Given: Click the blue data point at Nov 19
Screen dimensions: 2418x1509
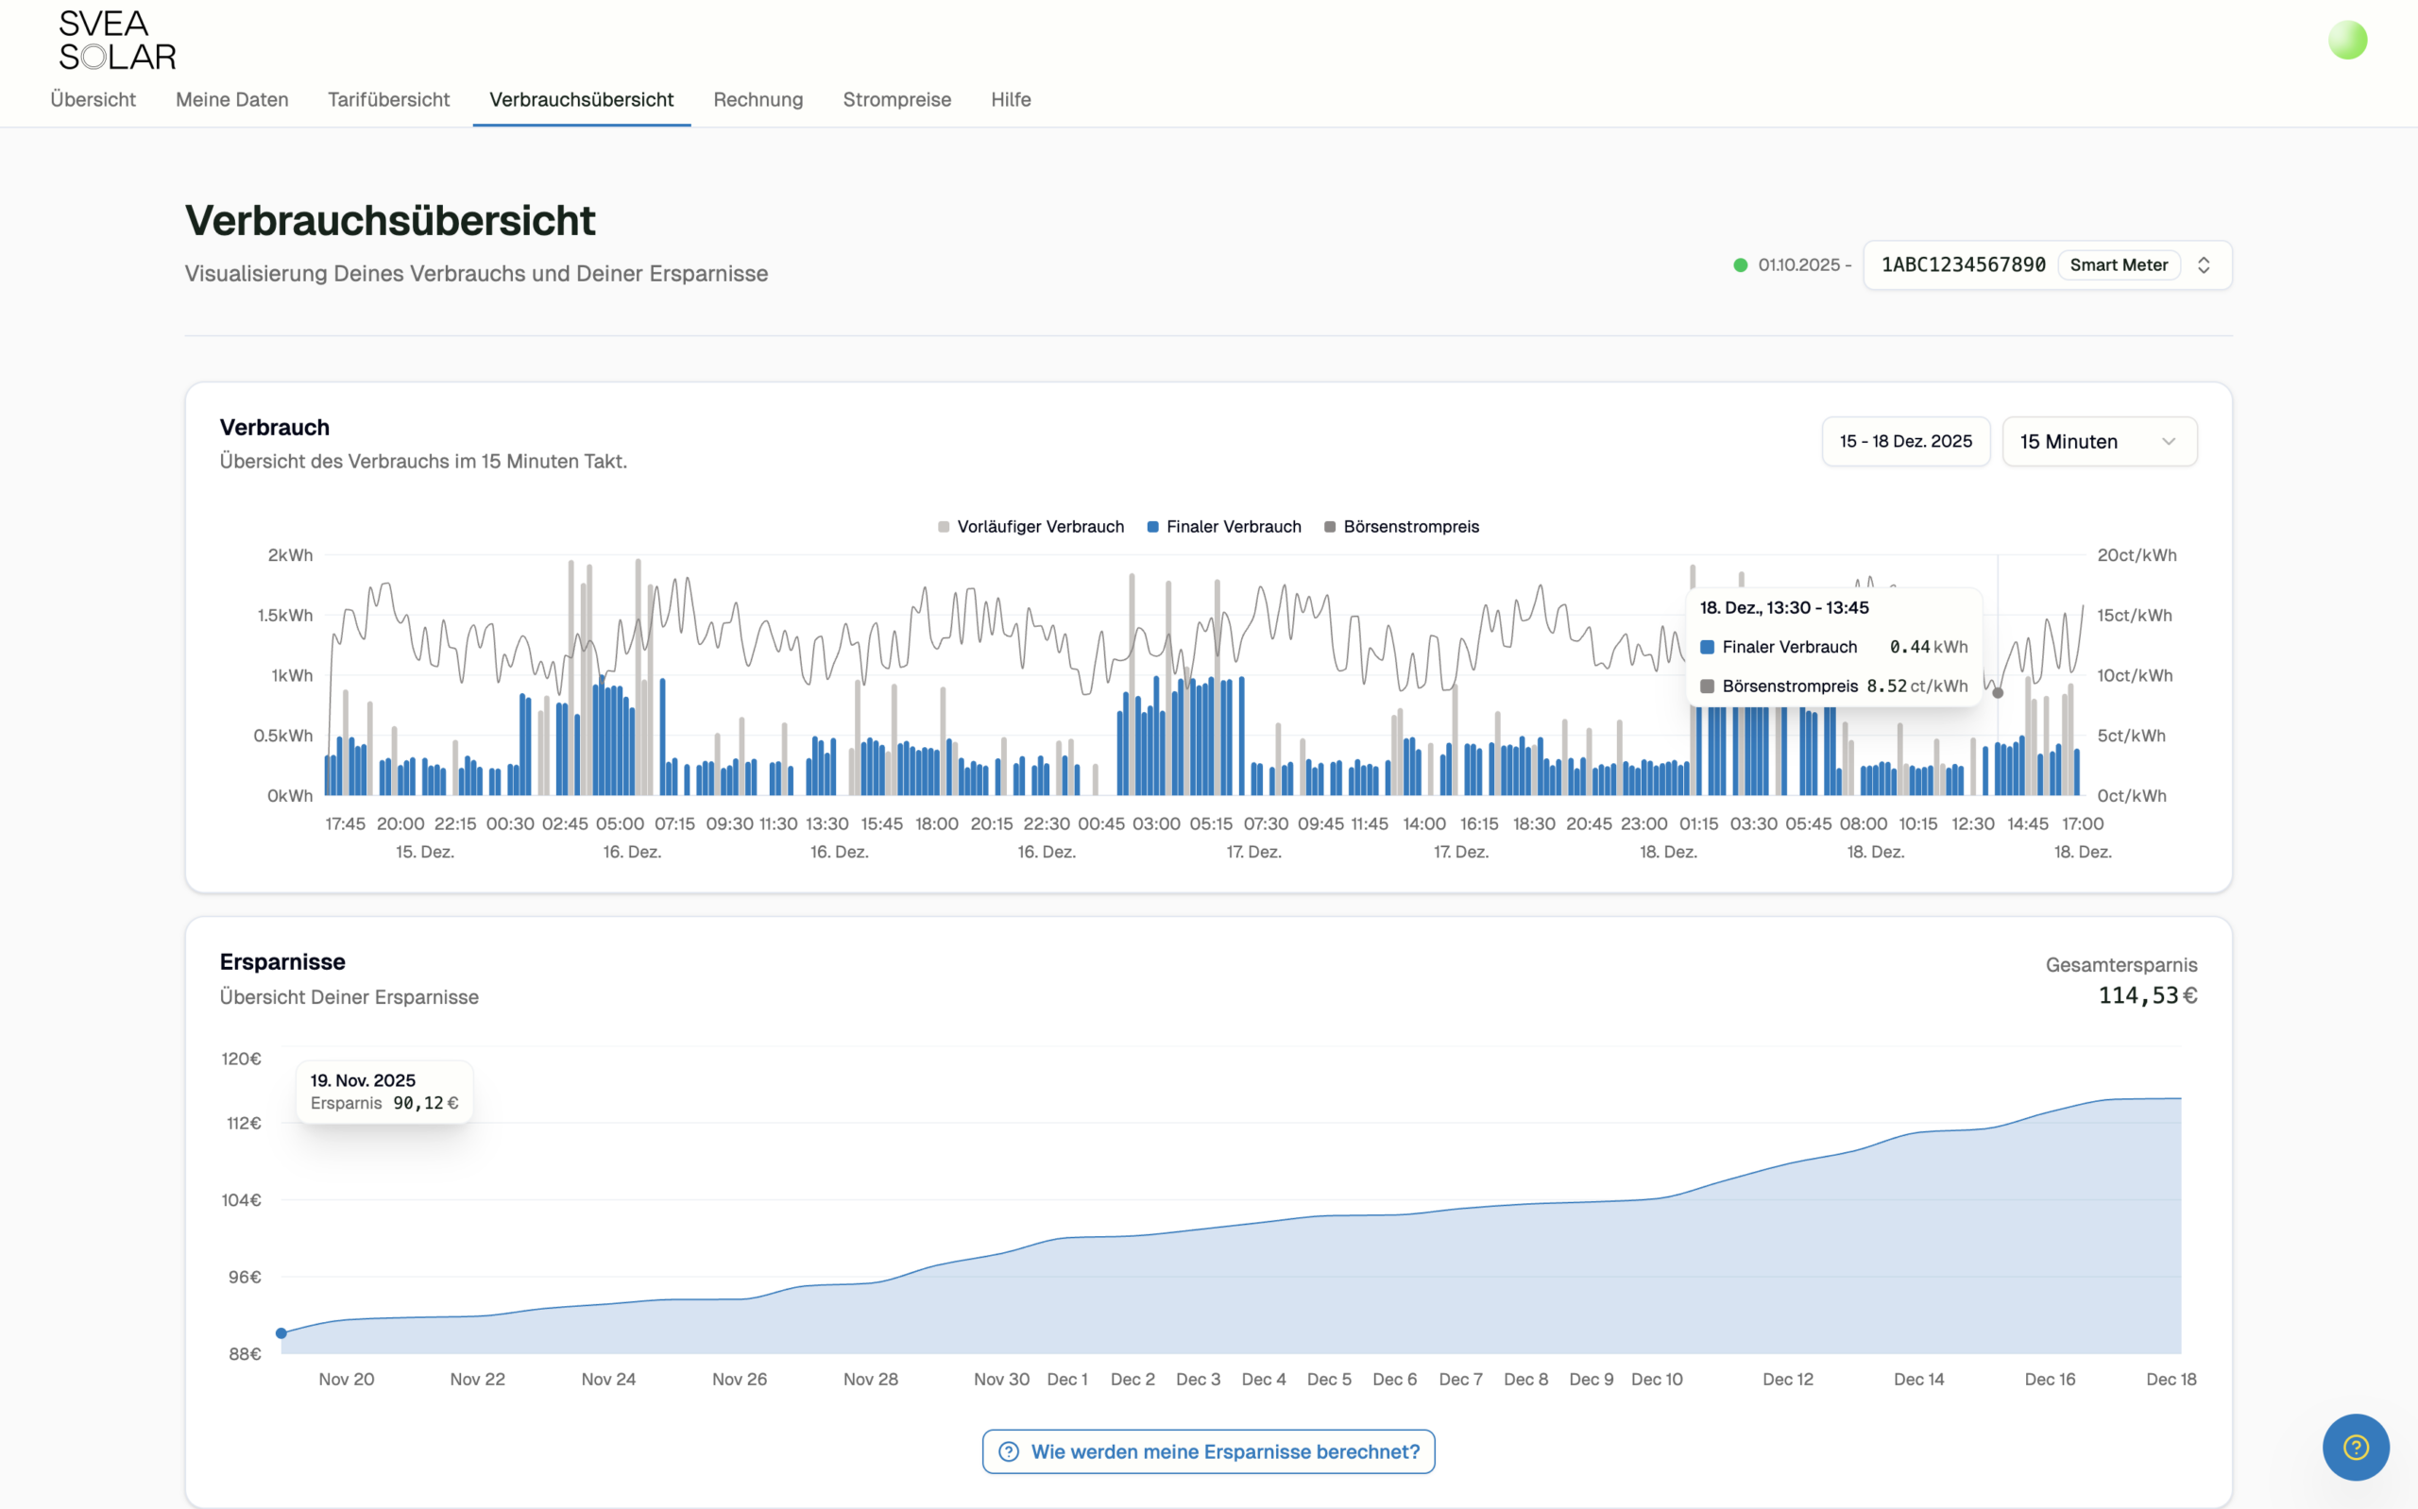Looking at the screenshot, I should 281,1332.
